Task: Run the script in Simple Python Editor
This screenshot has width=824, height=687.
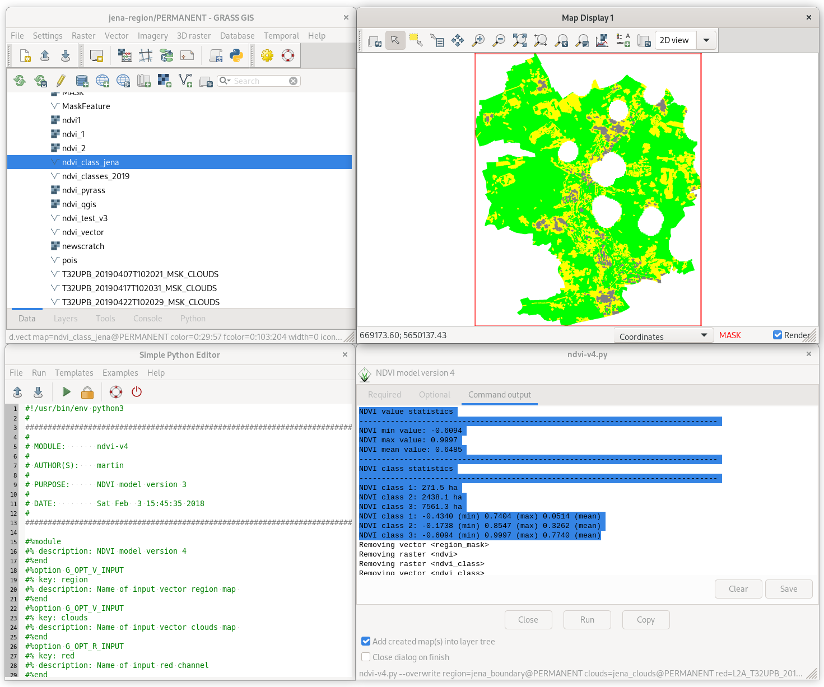Action: tap(67, 392)
